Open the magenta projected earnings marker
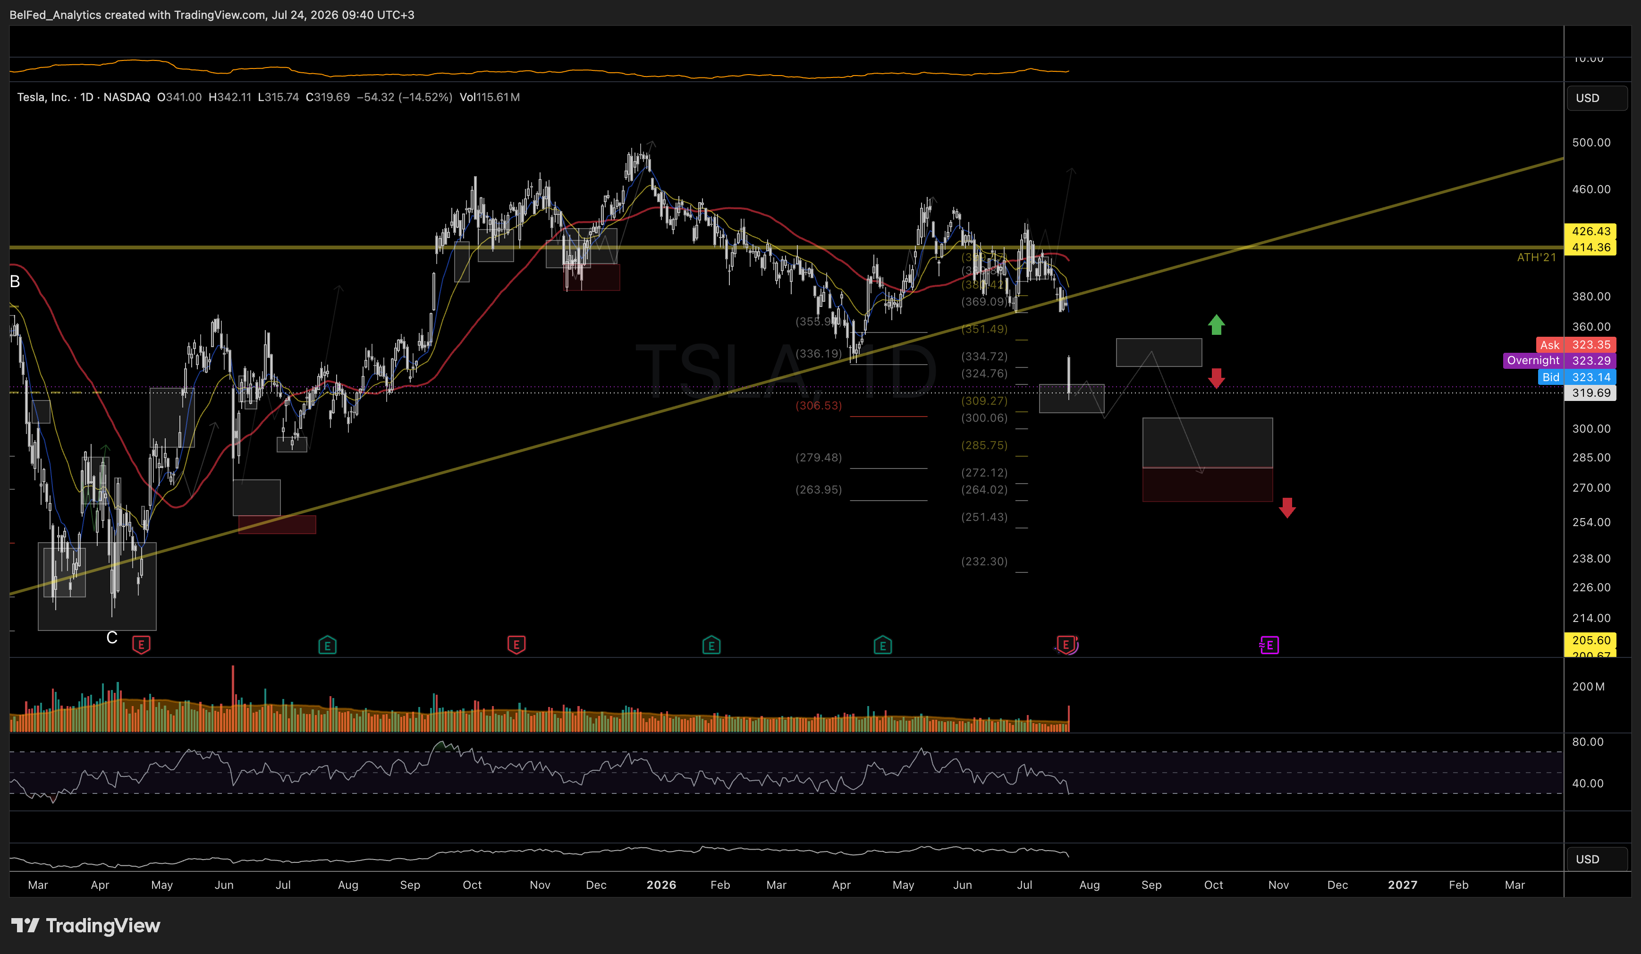Viewport: 1641px width, 954px height. (x=1269, y=645)
